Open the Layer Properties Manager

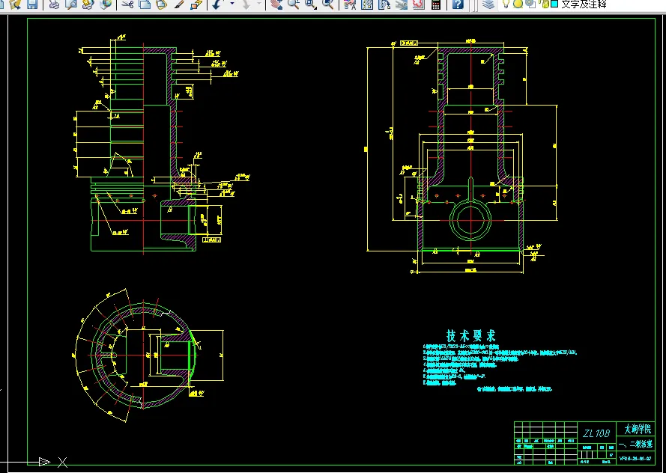pos(488,4)
